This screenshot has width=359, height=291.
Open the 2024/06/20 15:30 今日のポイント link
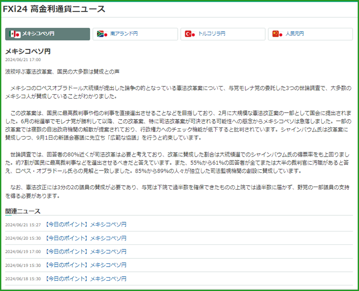click(x=85, y=238)
